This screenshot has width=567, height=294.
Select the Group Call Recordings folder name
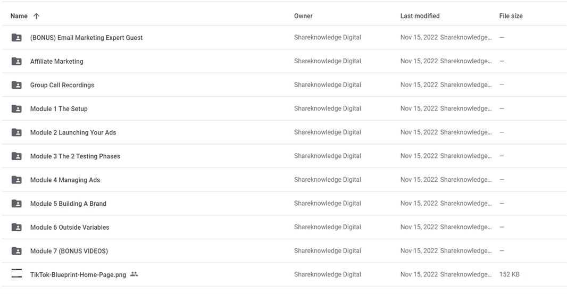(62, 85)
